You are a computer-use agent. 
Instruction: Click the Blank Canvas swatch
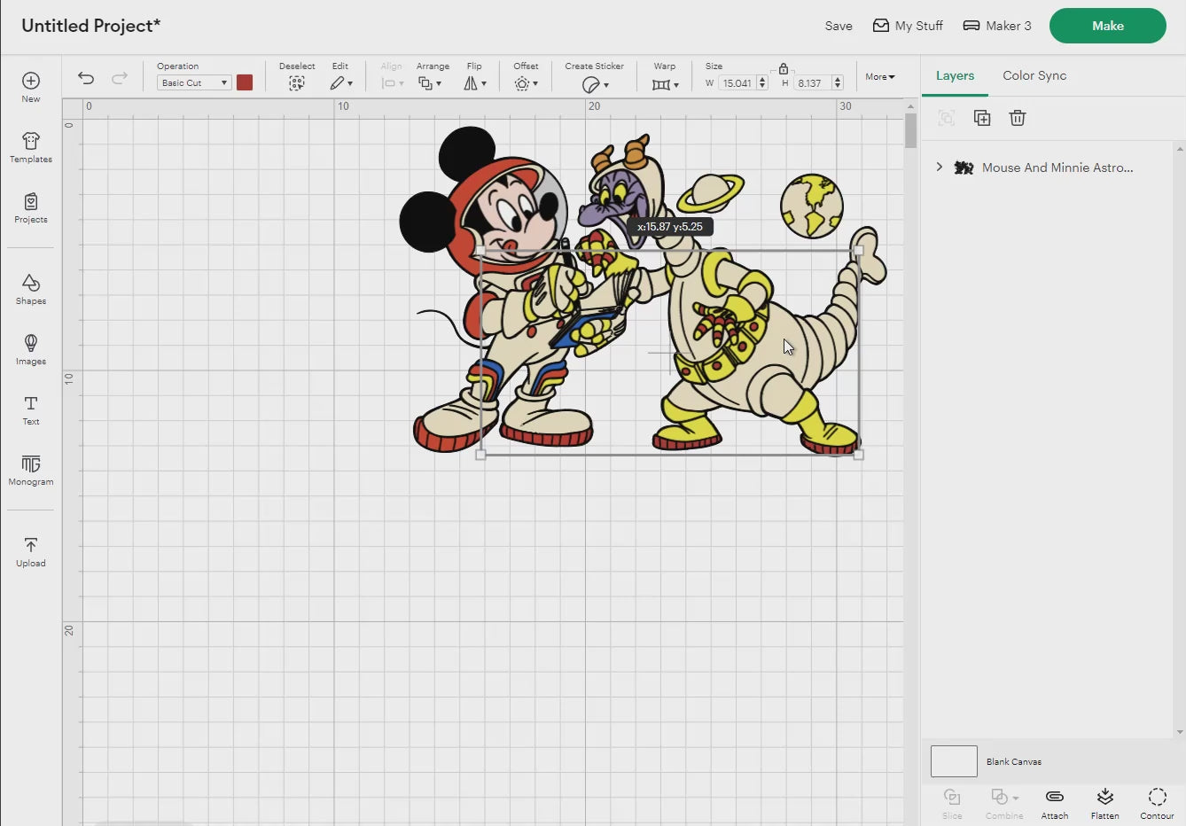954,761
